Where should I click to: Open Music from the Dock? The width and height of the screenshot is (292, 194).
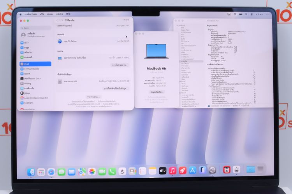tap(172, 170)
